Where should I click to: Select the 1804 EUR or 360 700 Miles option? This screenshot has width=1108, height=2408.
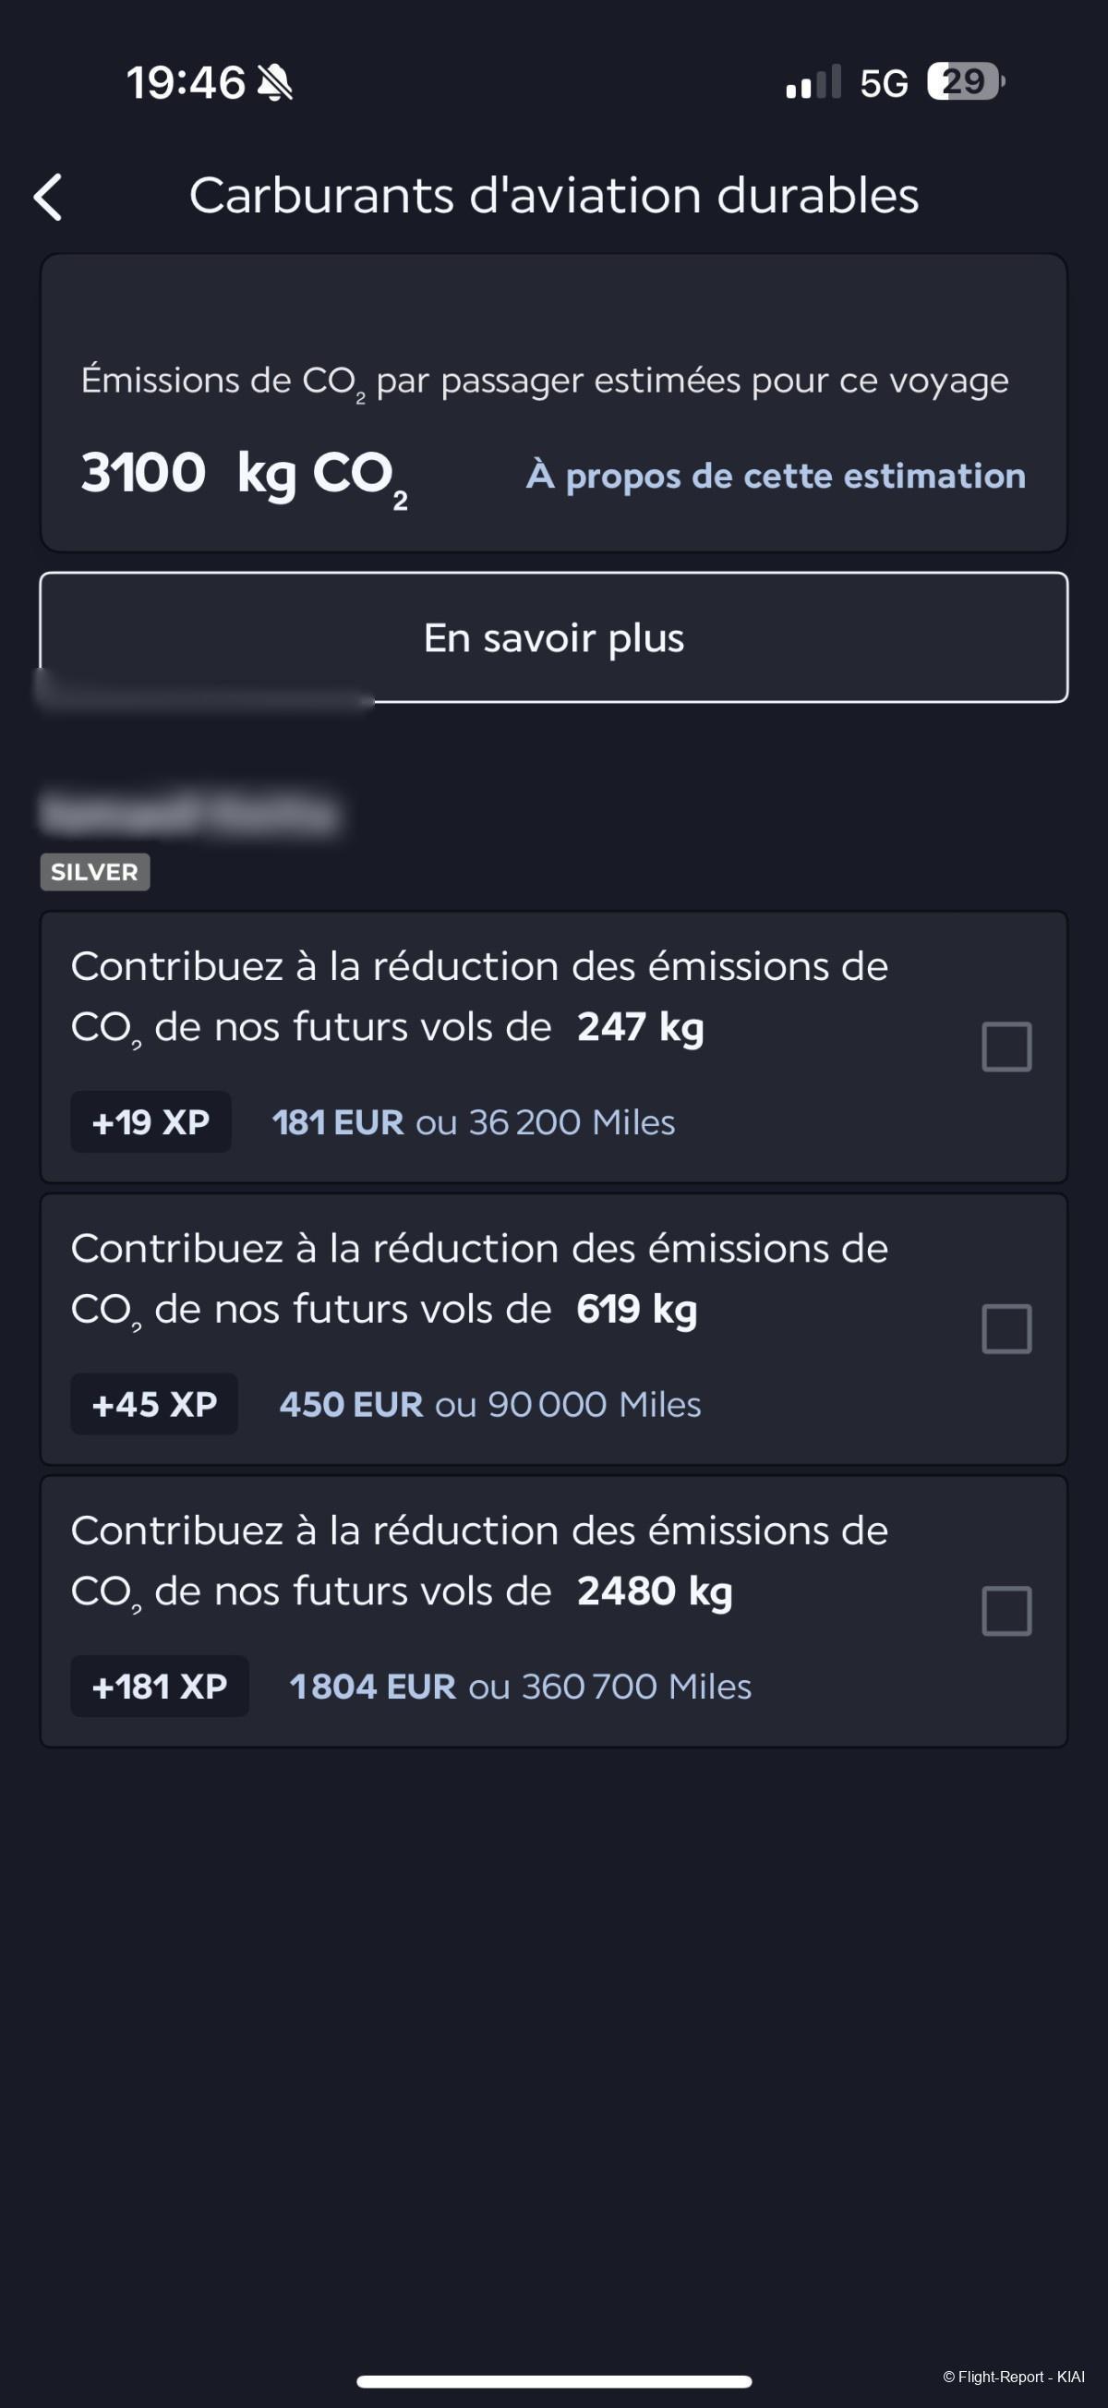coord(521,1687)
